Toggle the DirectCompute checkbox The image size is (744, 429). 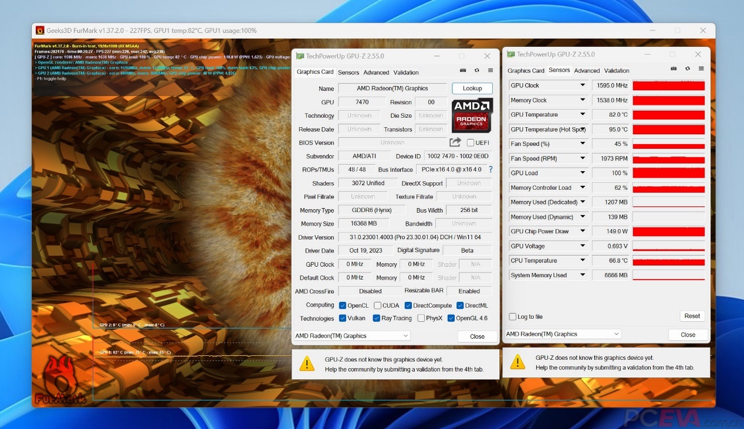[408, 305]
